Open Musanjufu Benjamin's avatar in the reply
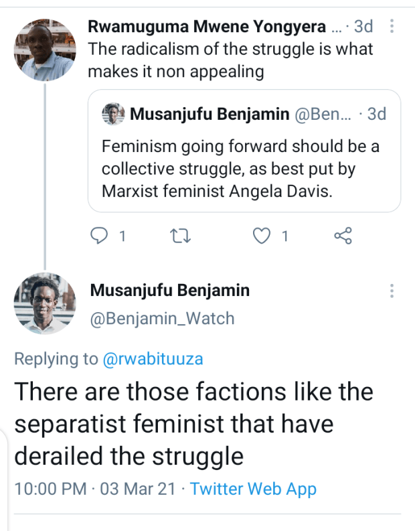The image size is (415, 531). (45, 303)
